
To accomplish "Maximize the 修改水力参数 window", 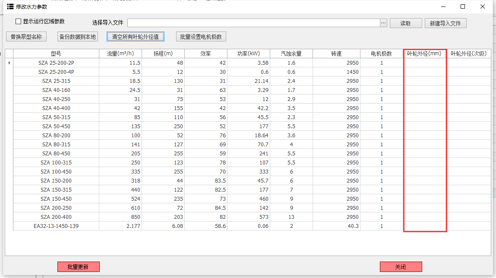I will pos(463,6).
